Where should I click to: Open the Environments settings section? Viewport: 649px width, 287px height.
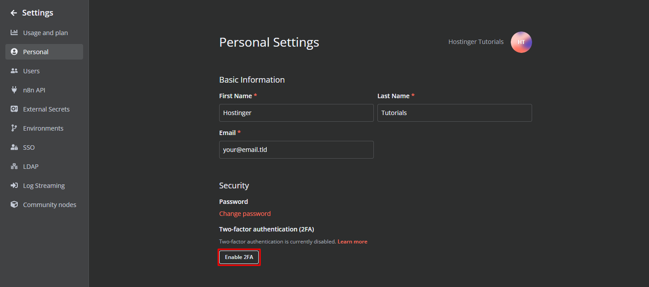pyautogui.click(x=43, y=128)
